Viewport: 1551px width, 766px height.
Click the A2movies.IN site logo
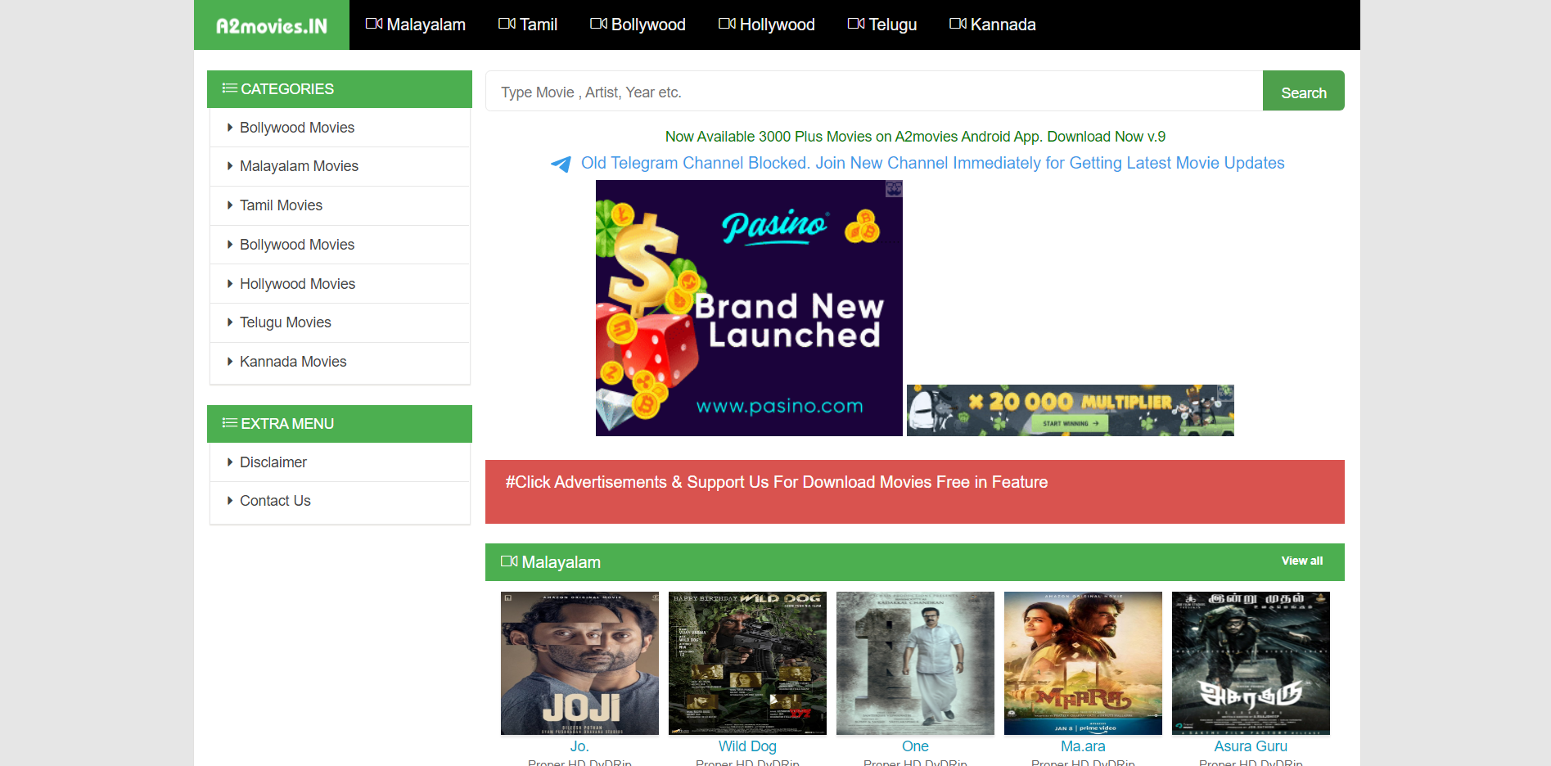(271, 25)
